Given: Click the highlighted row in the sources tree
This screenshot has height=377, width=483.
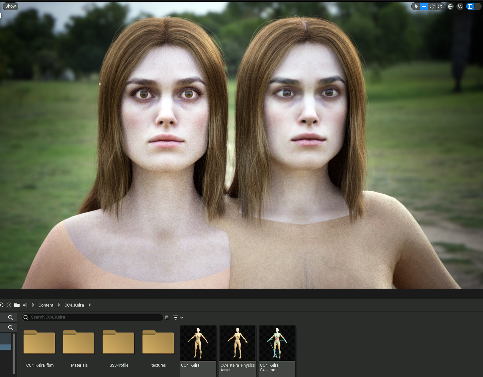Looking at the screenshot, I should (x=6, y=347).
